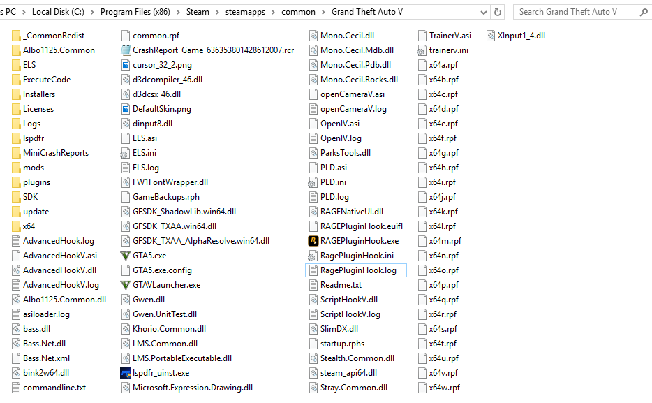
Task: Select the file name asiloader.log
Action: (46, 314)
